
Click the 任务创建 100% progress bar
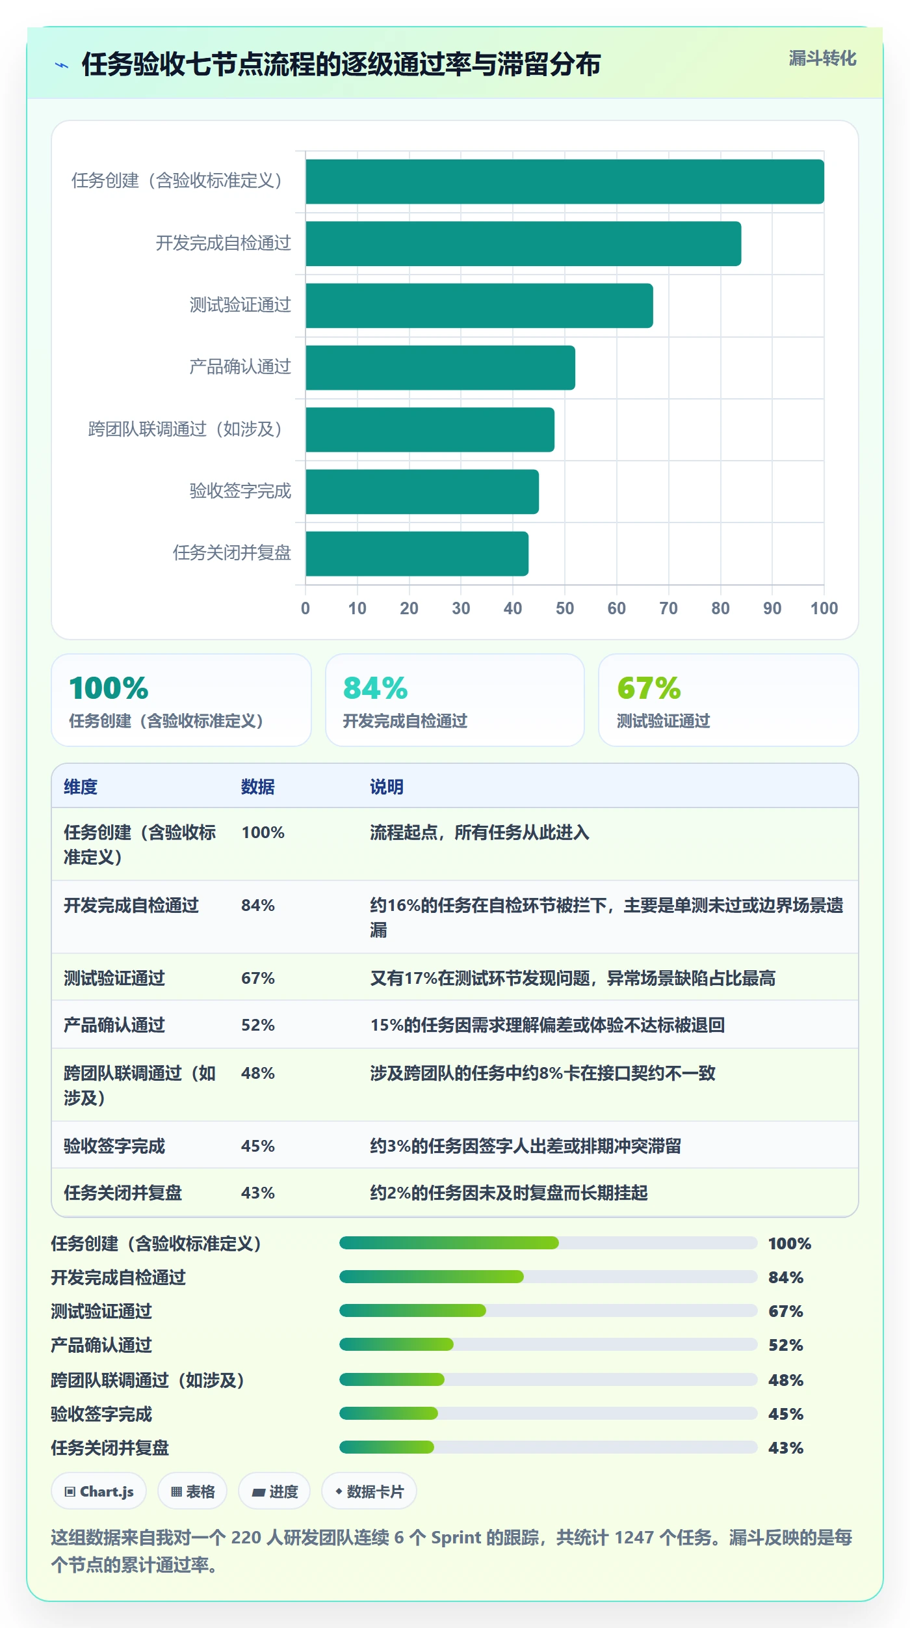pos(549,1243)
